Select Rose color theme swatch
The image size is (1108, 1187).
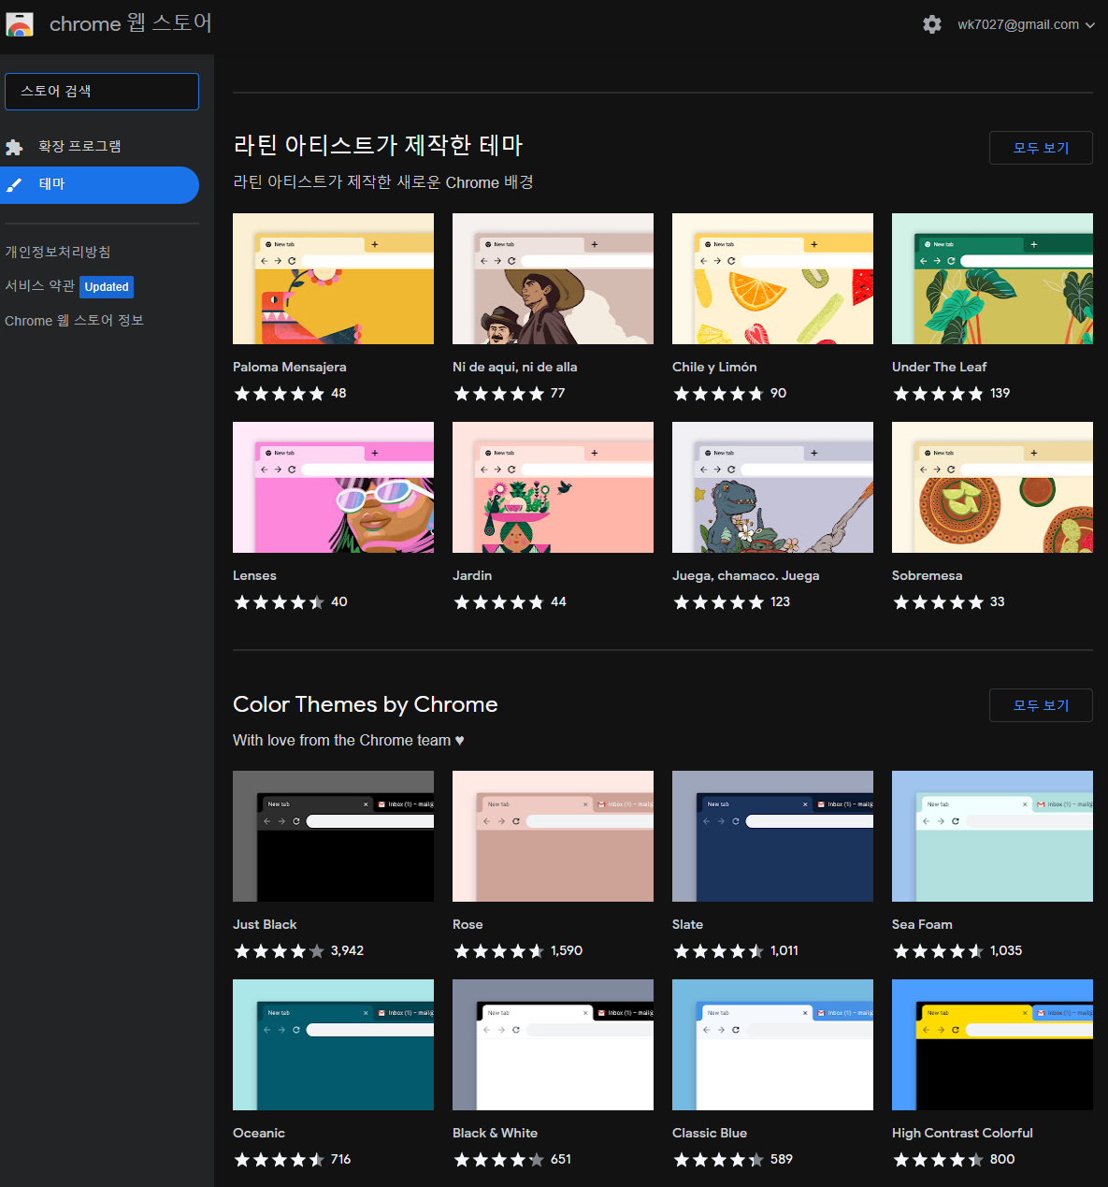(553, 836)
